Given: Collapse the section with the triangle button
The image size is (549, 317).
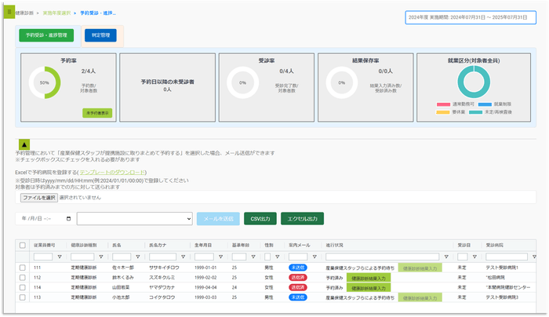Looking at the screenshot, I should point(24,144).
